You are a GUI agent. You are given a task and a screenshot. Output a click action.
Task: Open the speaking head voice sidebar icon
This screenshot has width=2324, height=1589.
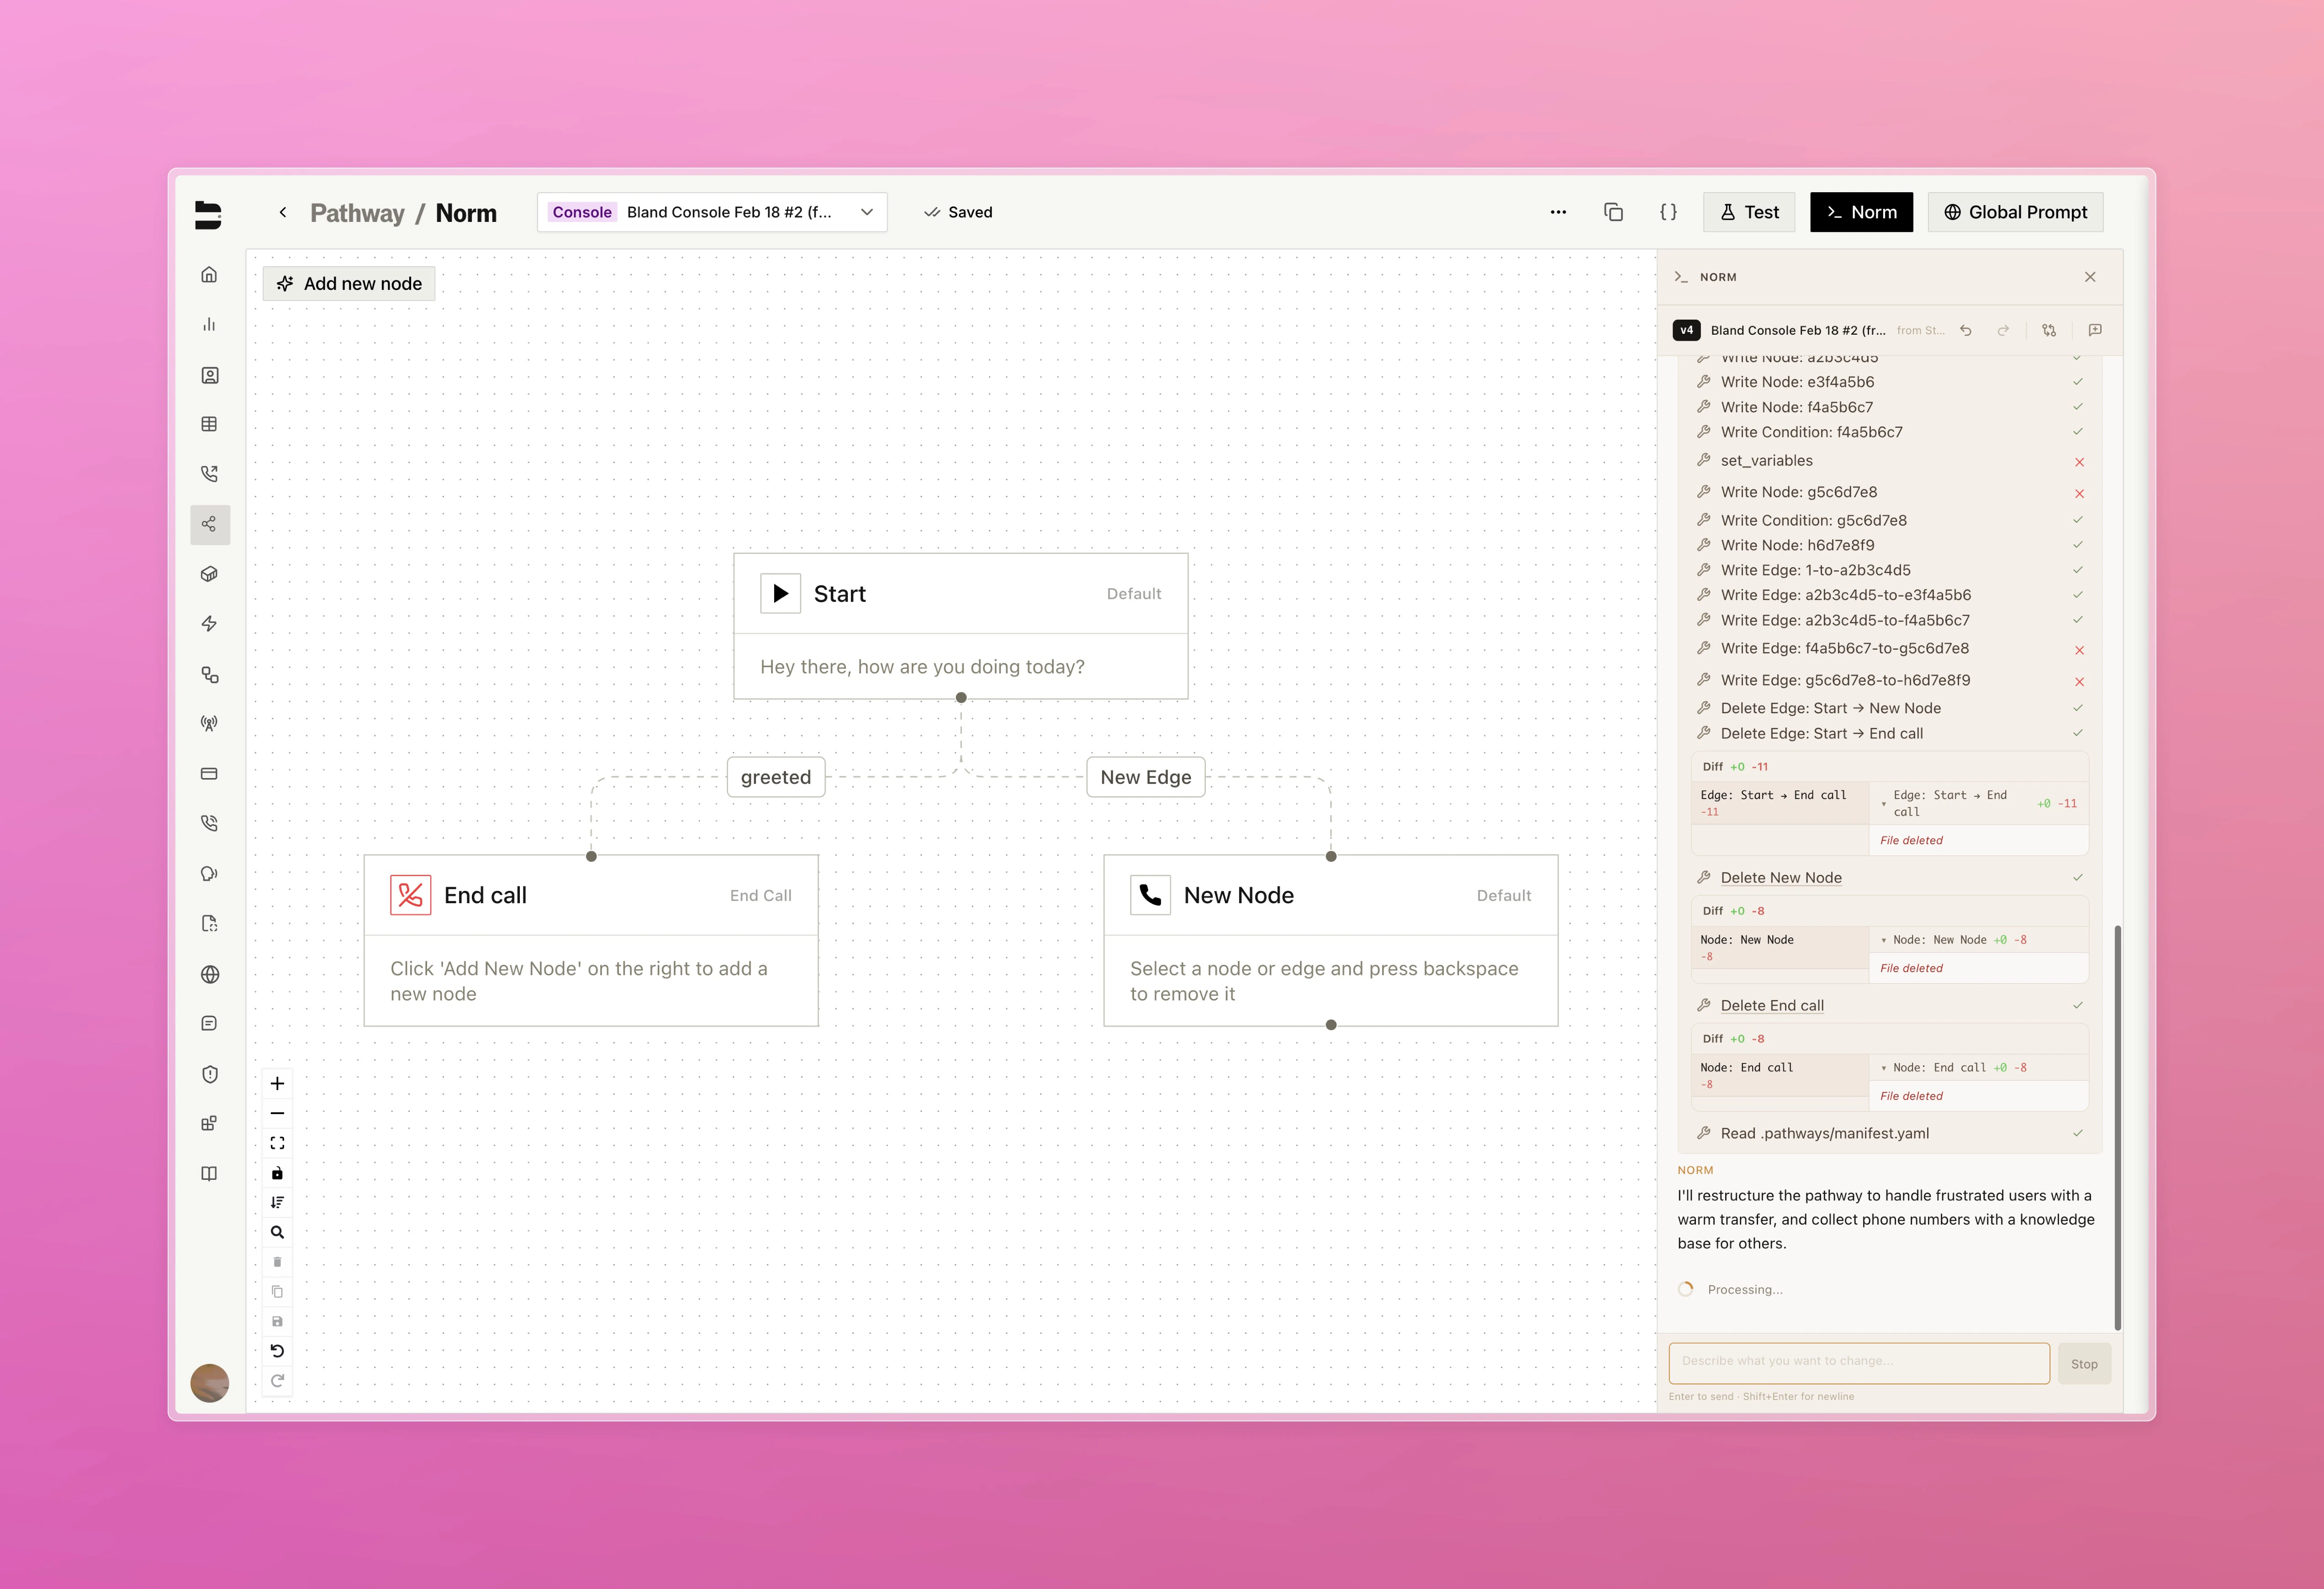(x=209, y=873)
